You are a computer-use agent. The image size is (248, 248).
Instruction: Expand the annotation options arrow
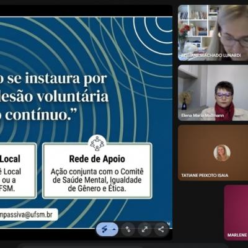pyautogui.click(x=114, y=229)
